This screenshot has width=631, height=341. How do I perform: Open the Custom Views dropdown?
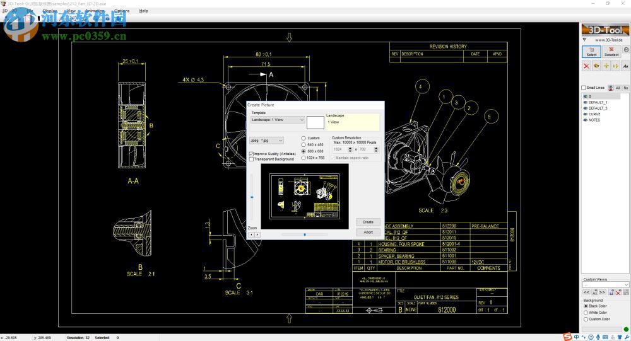pos(605,285)
